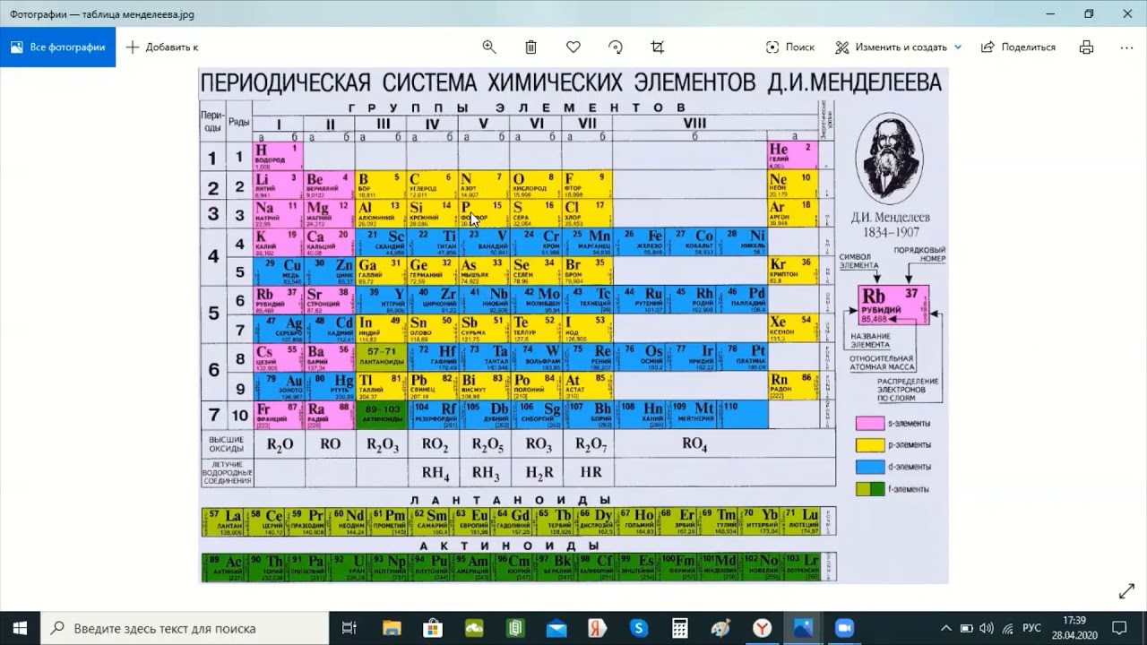Show hidden tray icons chevron

(x=946, y=628)
